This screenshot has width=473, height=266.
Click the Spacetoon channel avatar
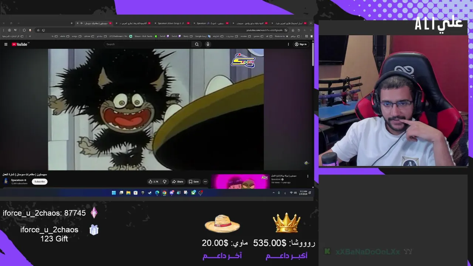tap(6, 181)
